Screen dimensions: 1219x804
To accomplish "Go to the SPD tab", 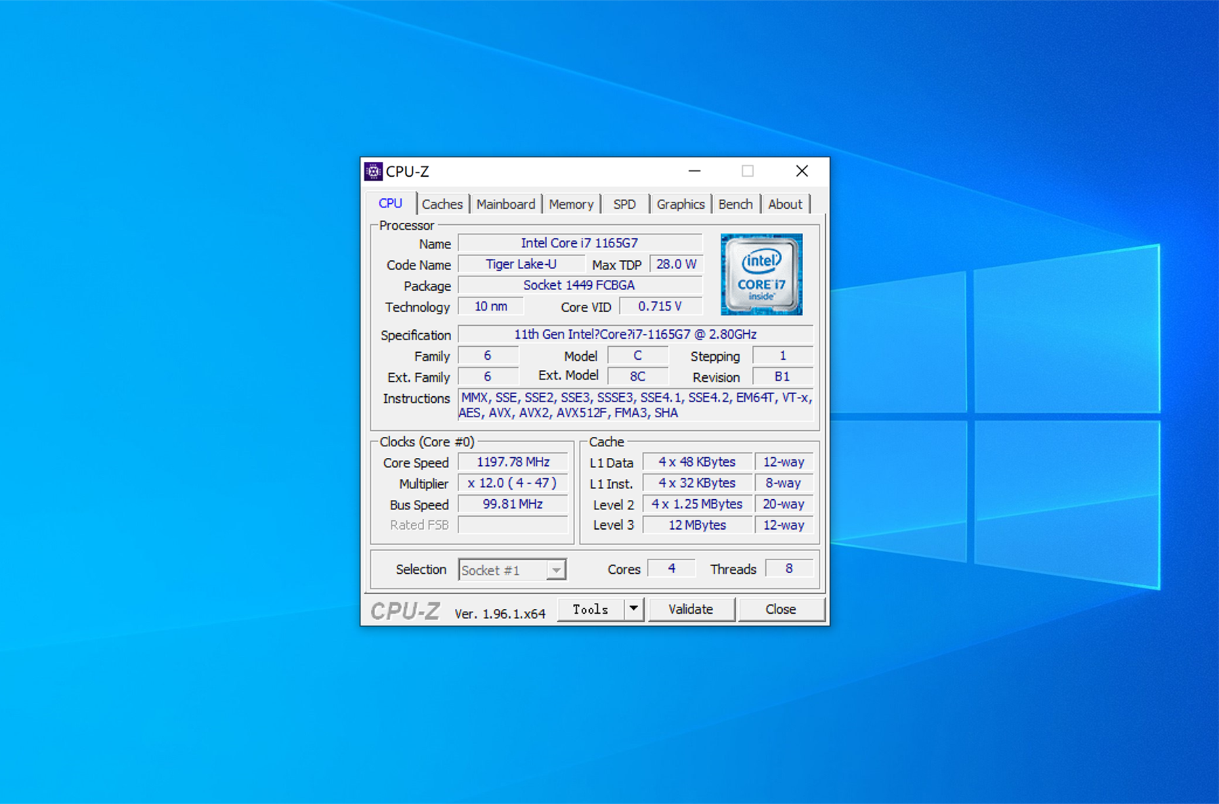I will coord(624,204).
